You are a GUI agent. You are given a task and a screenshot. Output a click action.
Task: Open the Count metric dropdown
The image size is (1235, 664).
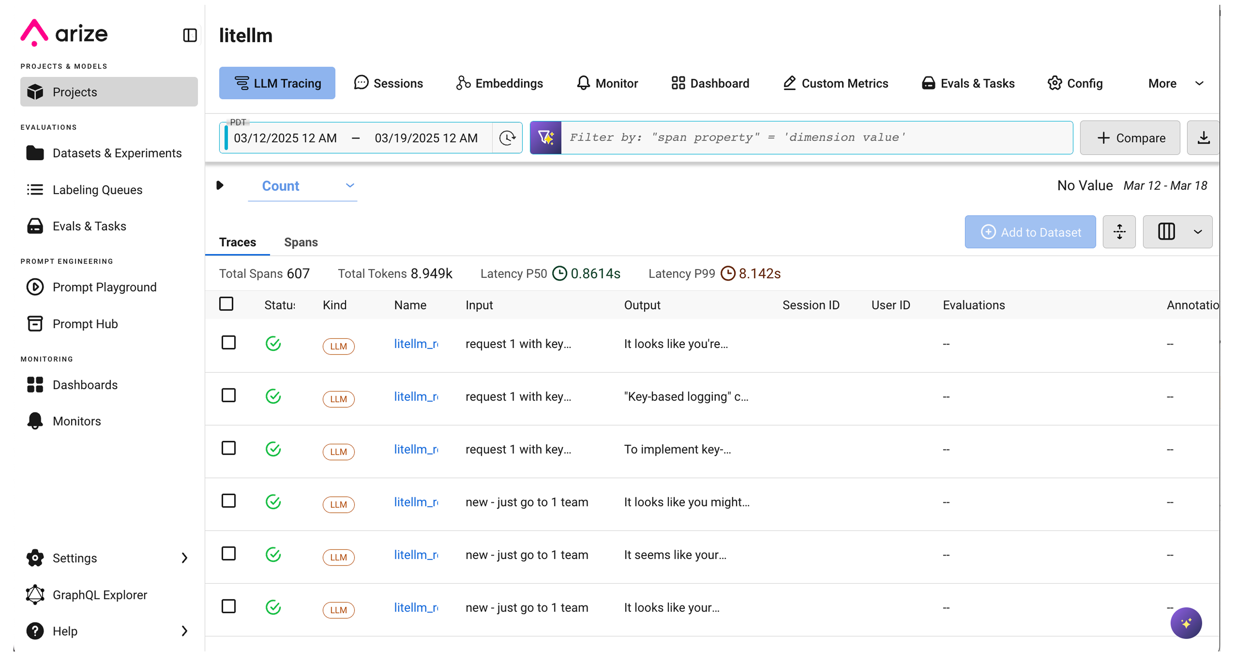(303, 186)
